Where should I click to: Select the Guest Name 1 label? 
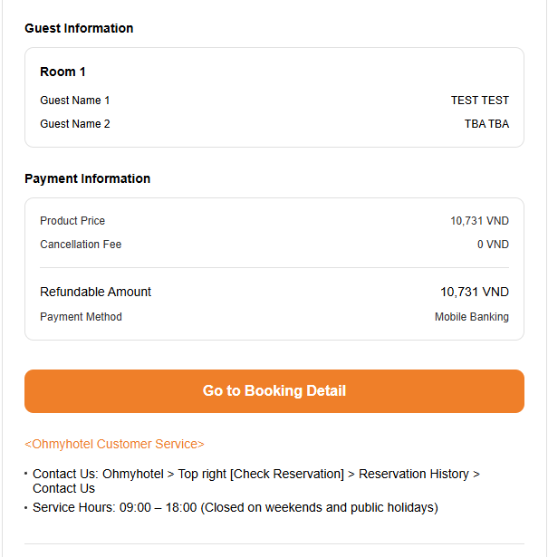(x=74, y=101)
